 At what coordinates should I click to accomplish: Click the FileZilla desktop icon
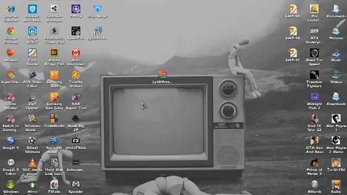point(54,184)
